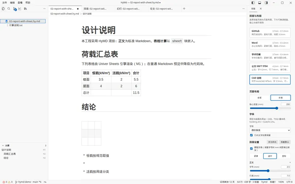Jump to 结论 in outline
Viewport: 295px width, 184px height.
coord(6,158)
